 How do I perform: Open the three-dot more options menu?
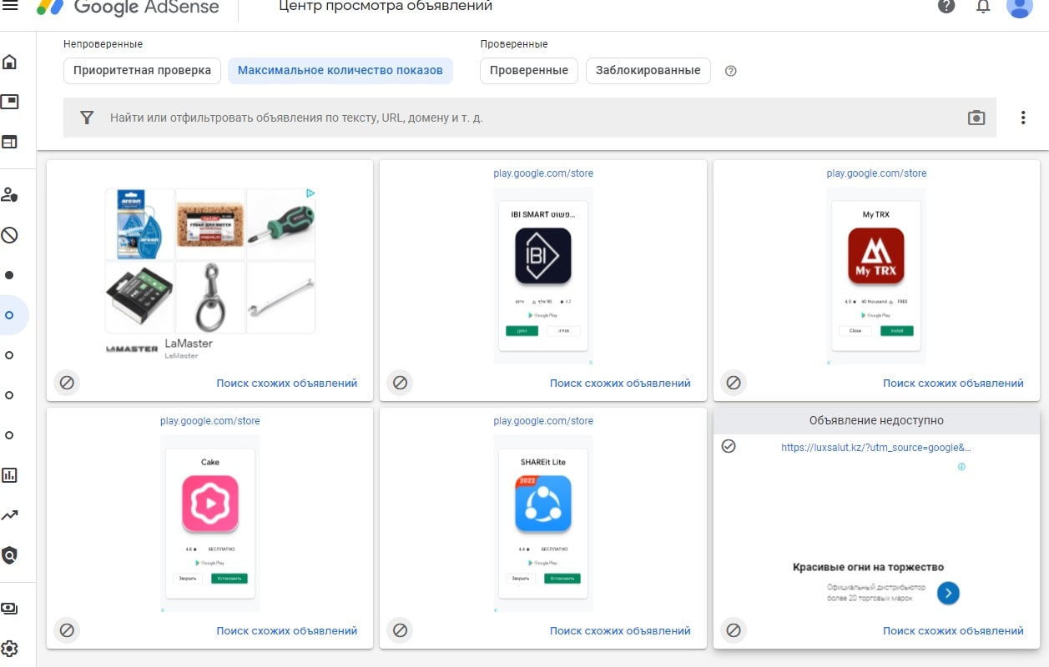click(x=1023, y=118)
